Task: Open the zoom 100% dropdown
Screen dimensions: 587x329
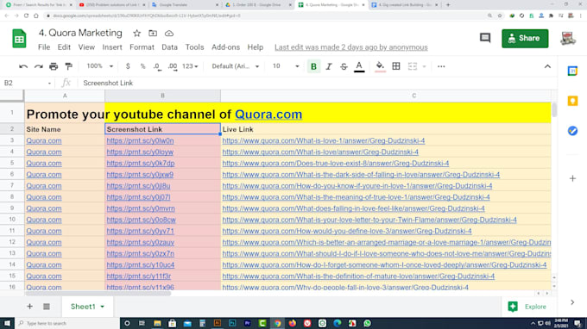Action: tap(99, 66)
